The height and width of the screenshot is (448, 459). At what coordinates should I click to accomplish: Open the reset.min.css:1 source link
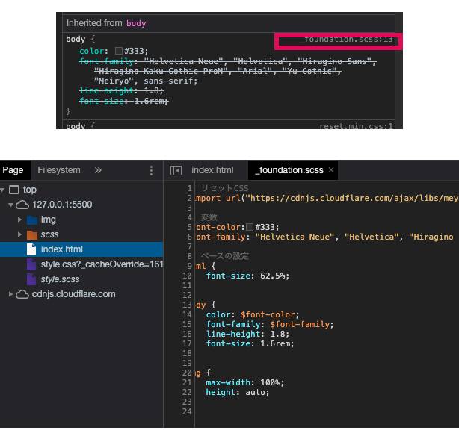coord(356,126)
